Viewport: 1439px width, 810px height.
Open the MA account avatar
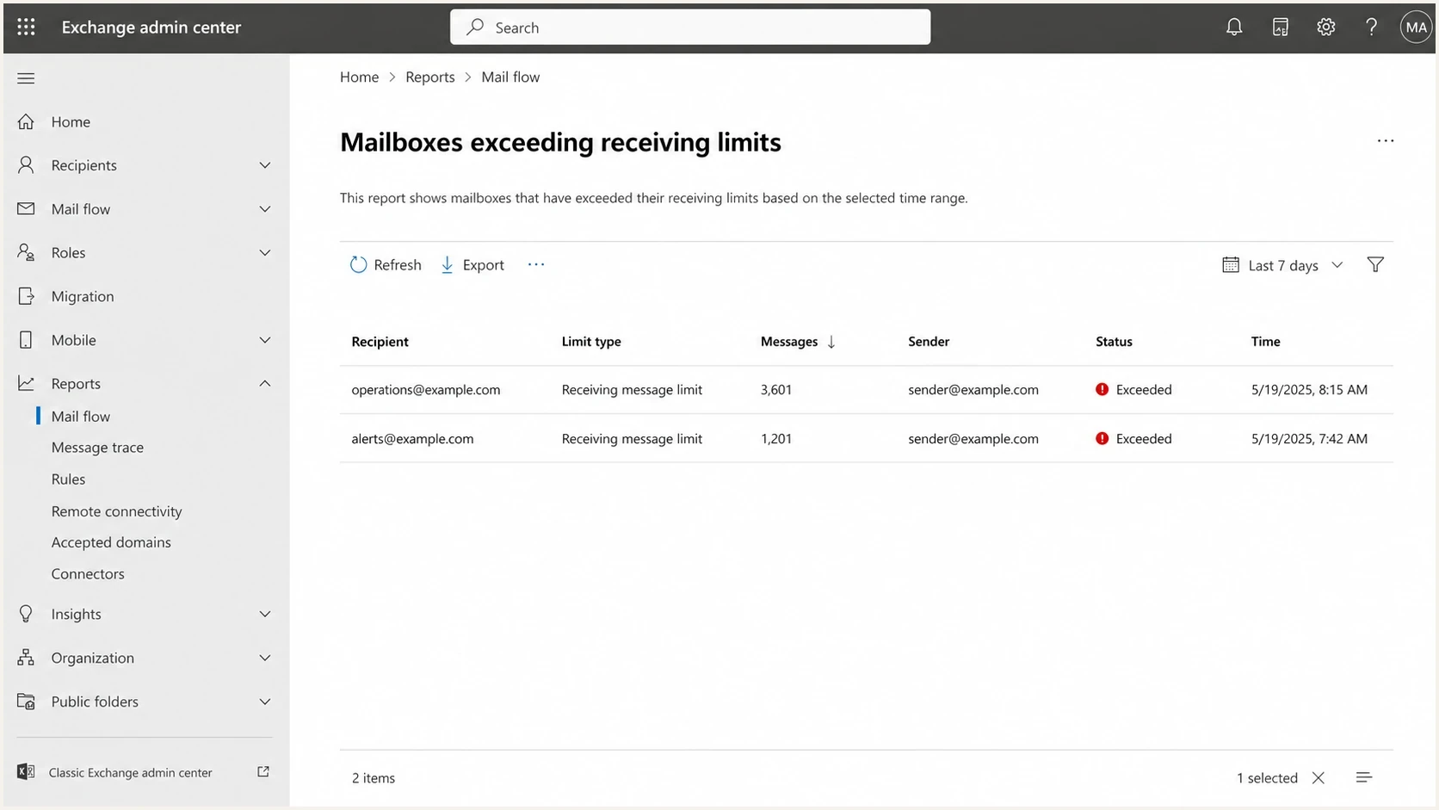coord(1416,27)
